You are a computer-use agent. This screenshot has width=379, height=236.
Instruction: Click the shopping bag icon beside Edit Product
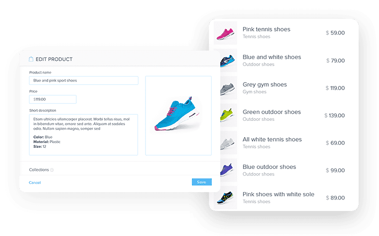tap(31, 59)
